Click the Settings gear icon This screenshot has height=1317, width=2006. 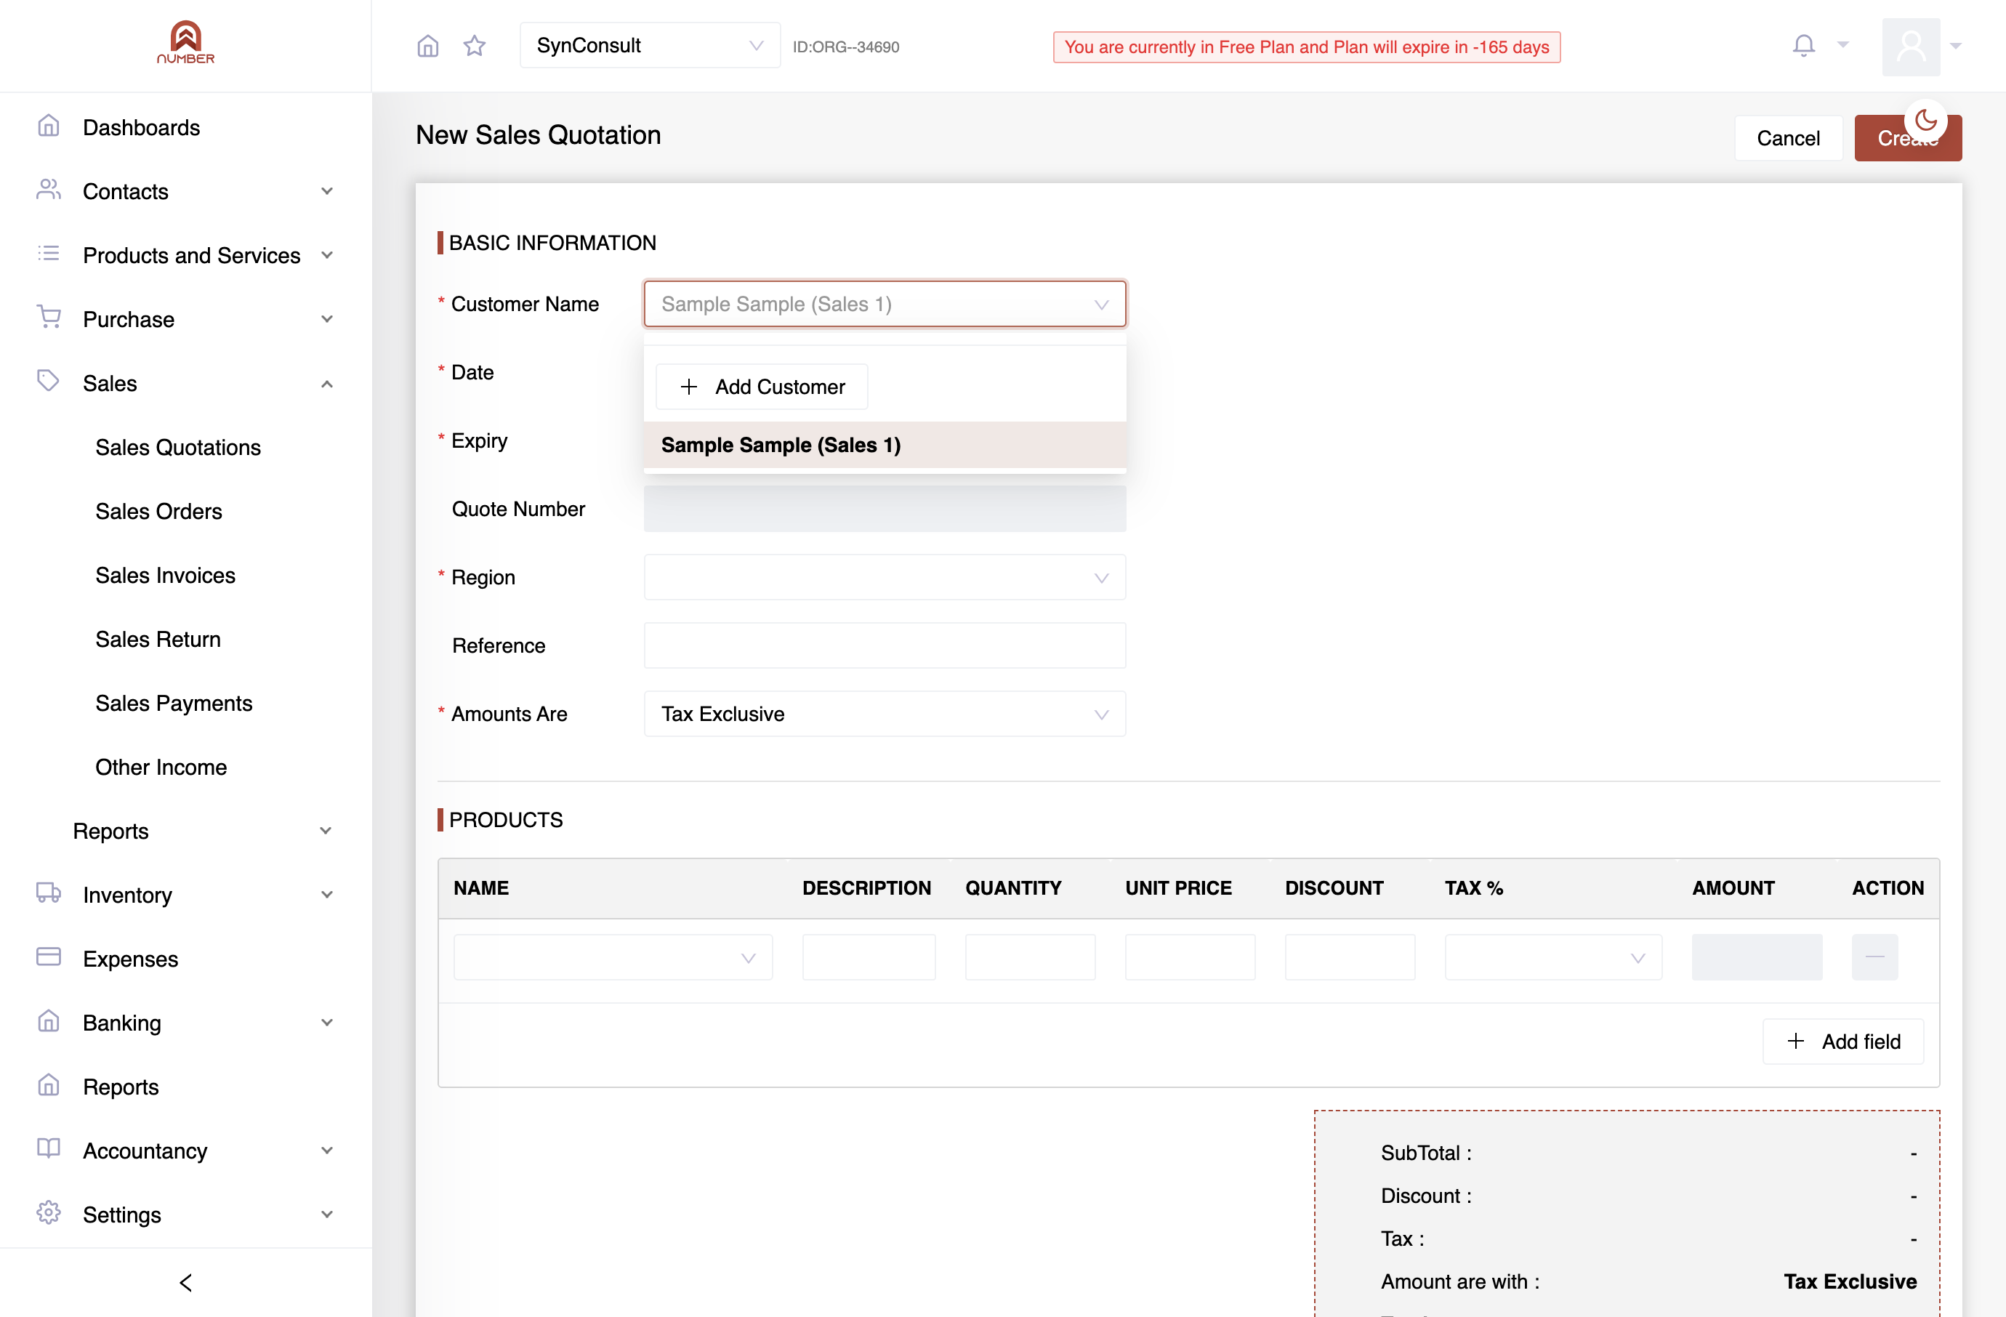pyautogui.click(x=49, y=1213)
